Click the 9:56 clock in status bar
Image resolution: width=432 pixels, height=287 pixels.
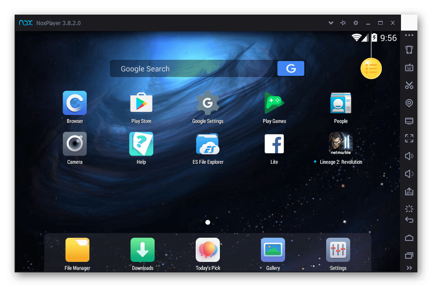point(388,38)
